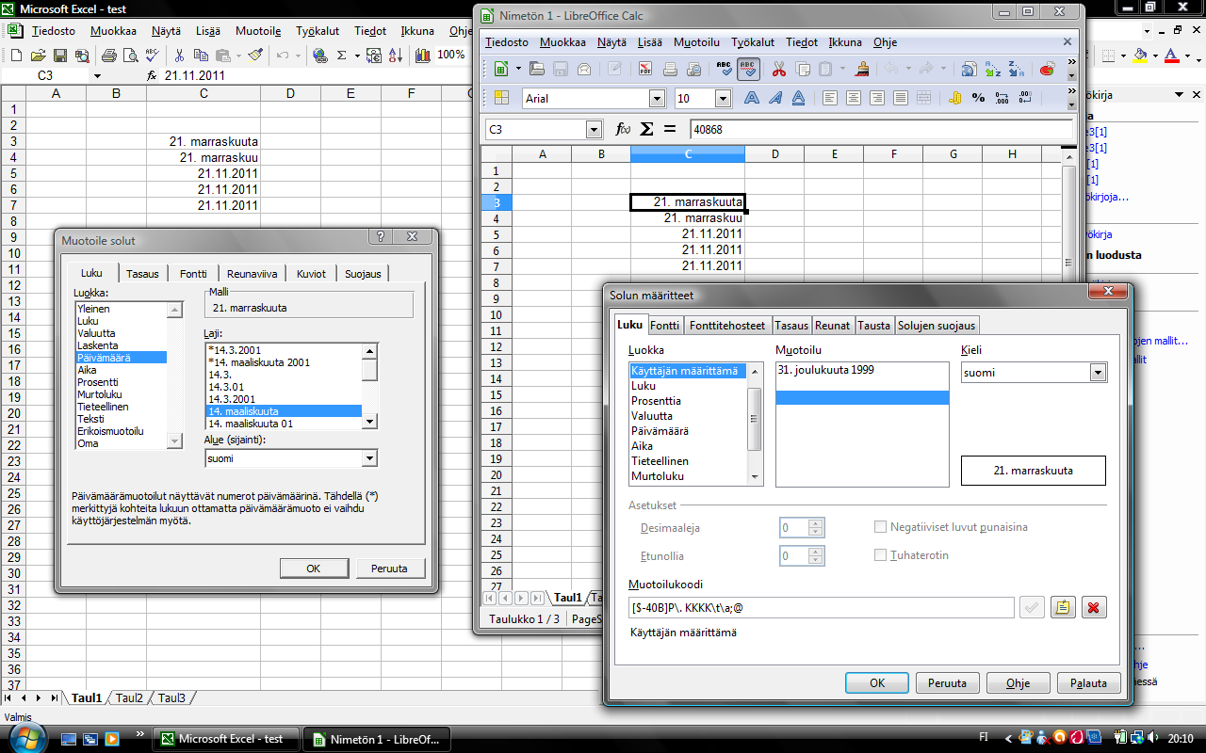The image size is (1206, 753).
Task: Click Excel's Insert Hyperlink globe icon
Action: point(319,56)
